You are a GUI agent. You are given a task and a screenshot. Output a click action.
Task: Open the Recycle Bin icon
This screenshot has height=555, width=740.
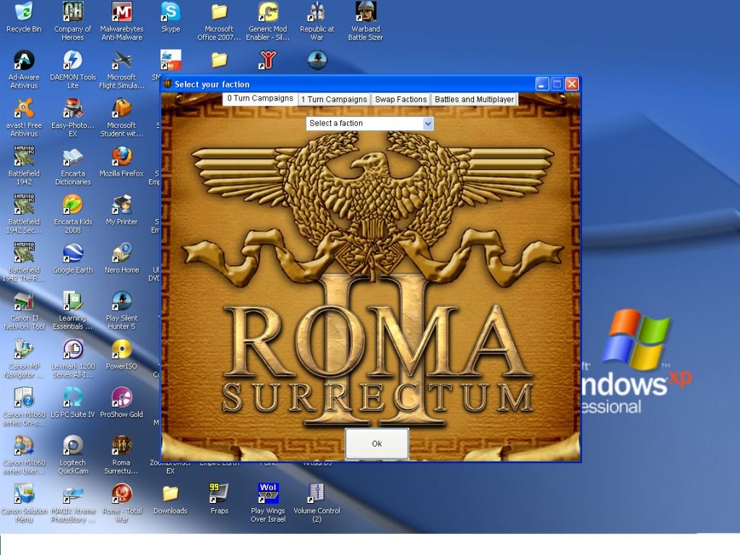[24, 13]
